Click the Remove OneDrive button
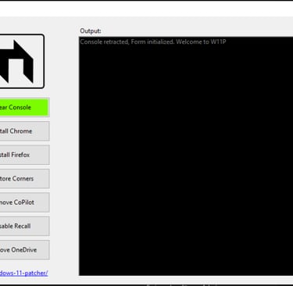Viewport: 293px width, 286px height. tap(24, 250)
